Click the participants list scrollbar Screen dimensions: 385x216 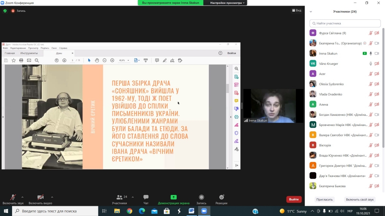coord(383,88)
